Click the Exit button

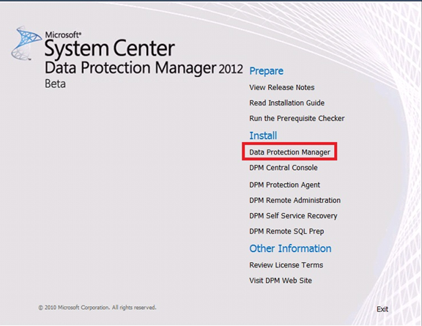click(x=382, y=309)
